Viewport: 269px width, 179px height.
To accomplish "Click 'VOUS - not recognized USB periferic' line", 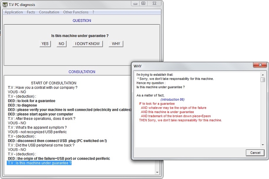I will (x=37, y=132).
